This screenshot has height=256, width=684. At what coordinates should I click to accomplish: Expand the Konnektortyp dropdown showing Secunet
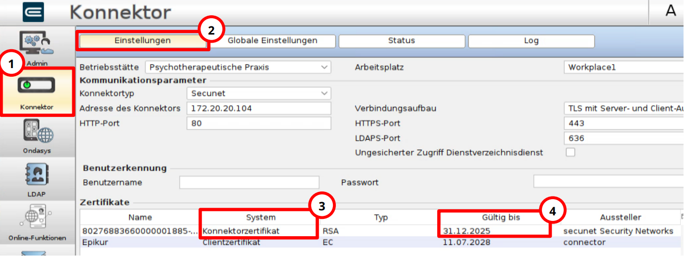(259, 93)
